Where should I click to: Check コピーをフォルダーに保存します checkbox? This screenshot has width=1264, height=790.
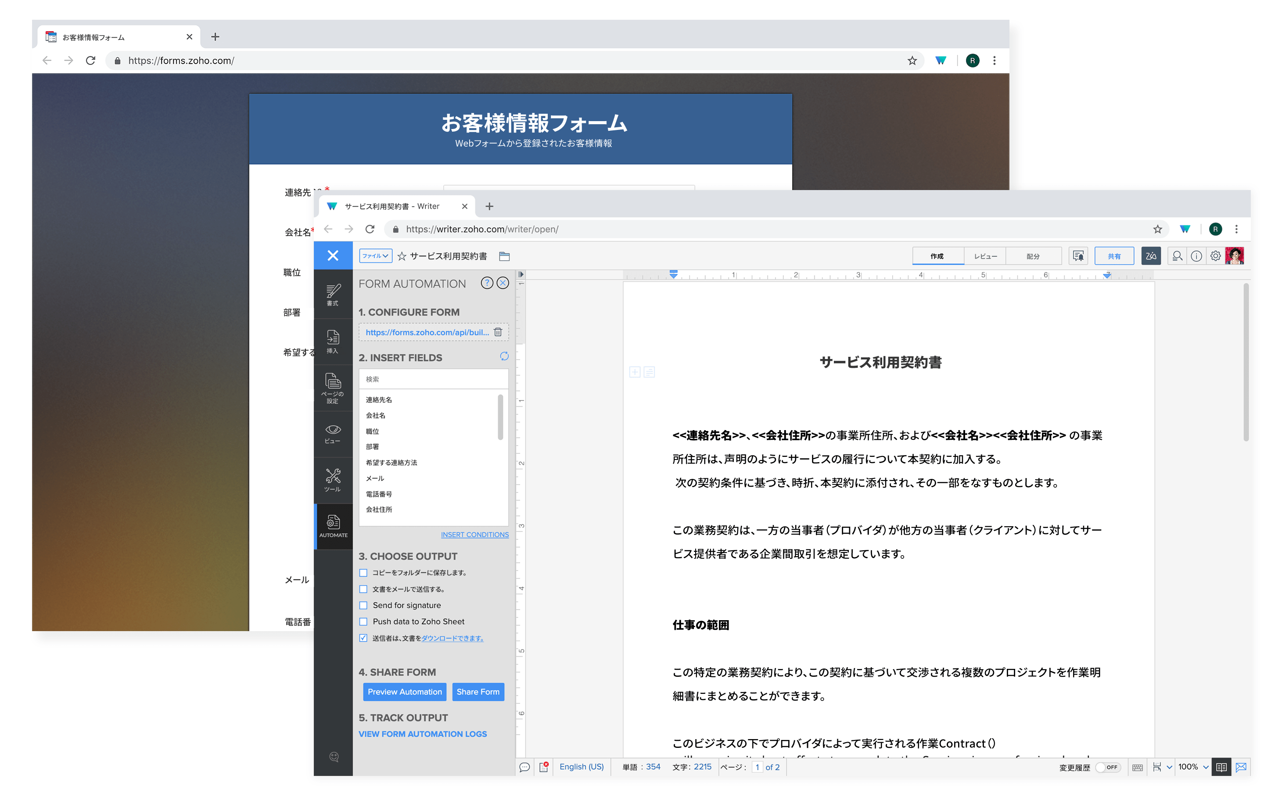[363, 573]
